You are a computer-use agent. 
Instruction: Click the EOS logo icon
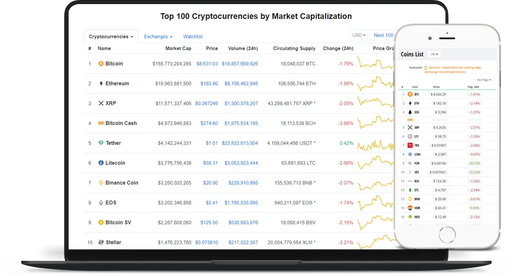(101, 202)
